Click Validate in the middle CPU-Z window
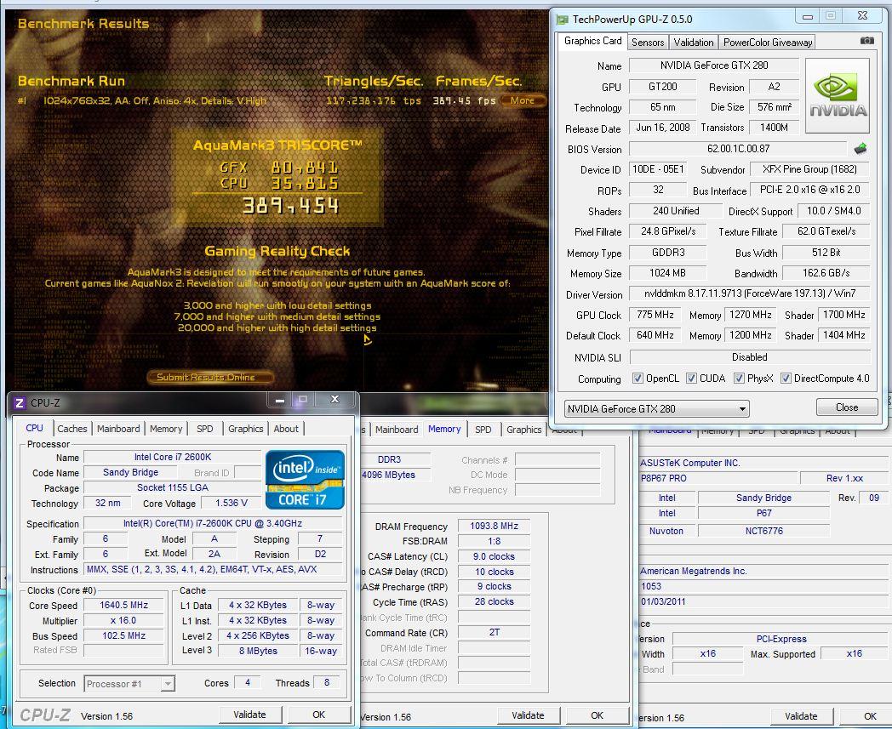 [x=528, y=715]
